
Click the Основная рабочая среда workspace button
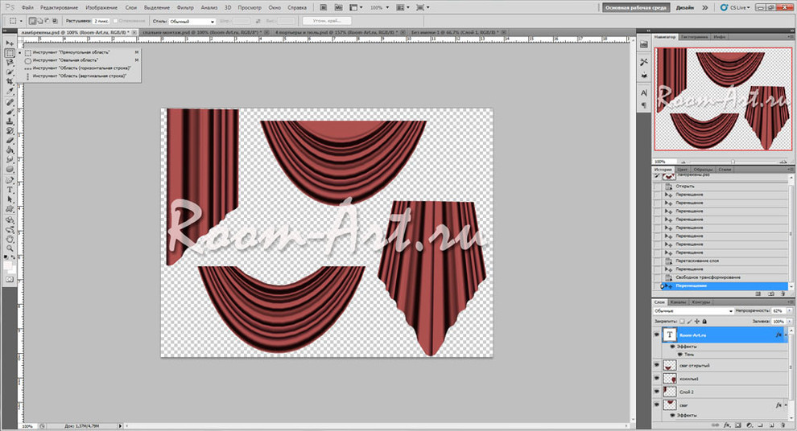click(635, 7)
